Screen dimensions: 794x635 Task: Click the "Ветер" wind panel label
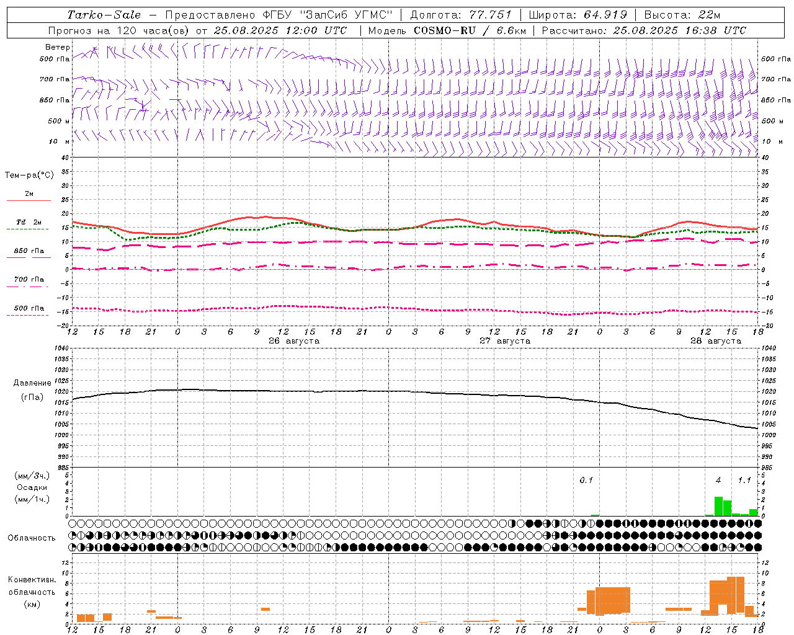point(58,47)
